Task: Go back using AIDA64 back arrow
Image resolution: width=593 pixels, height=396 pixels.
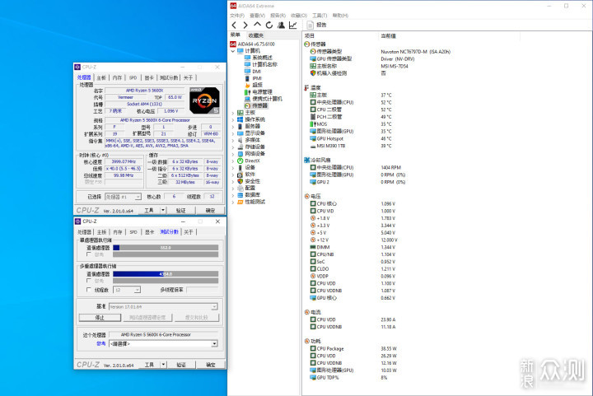Action: [234, 25]
